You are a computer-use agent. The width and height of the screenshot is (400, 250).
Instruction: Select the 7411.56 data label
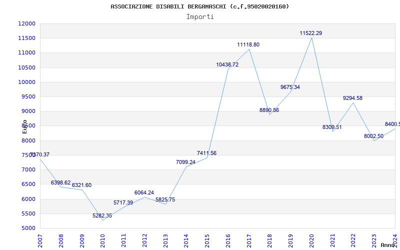[x=206, y=153]
